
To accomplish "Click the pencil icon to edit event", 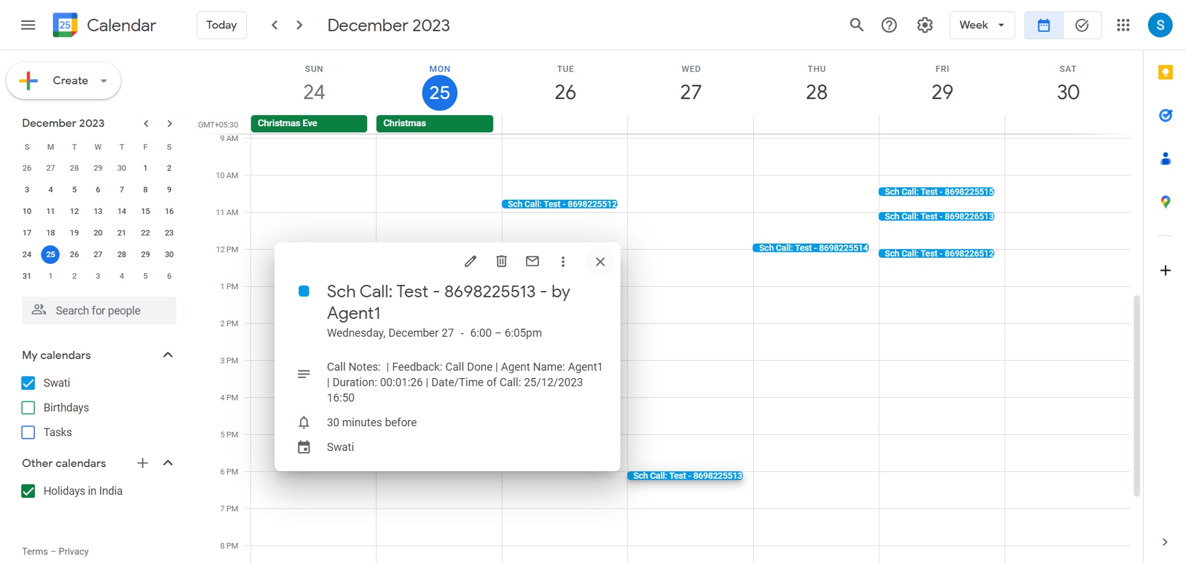I will point(470,261).
